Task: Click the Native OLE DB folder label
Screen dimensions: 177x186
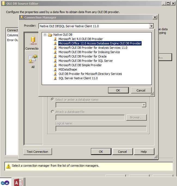Action: click(x=63, y=35)
